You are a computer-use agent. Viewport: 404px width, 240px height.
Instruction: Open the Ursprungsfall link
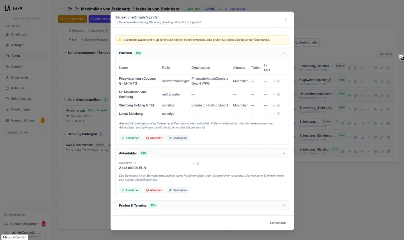[235, 9]
